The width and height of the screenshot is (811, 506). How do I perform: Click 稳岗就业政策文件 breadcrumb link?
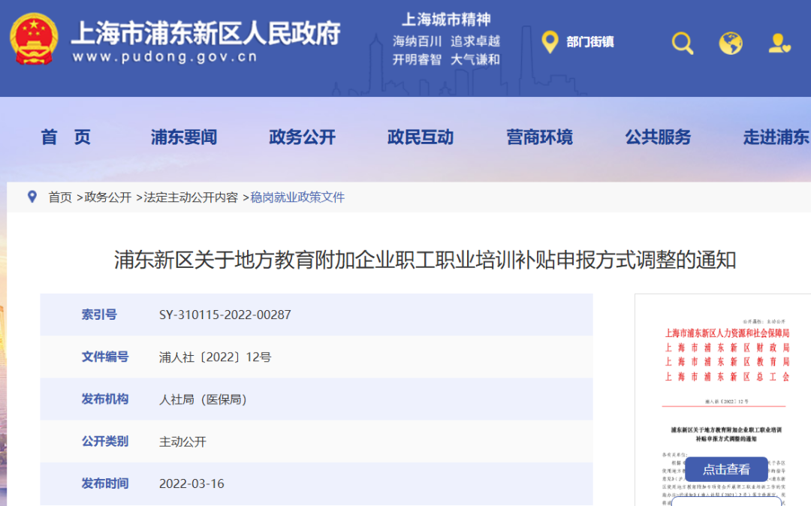coord(297,197)
